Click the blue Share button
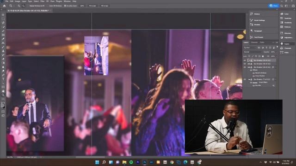The image size is (296, 166). pyautogui.click(x=273, y=6)
